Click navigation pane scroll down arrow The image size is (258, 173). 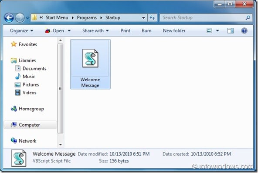pos(61,145)
